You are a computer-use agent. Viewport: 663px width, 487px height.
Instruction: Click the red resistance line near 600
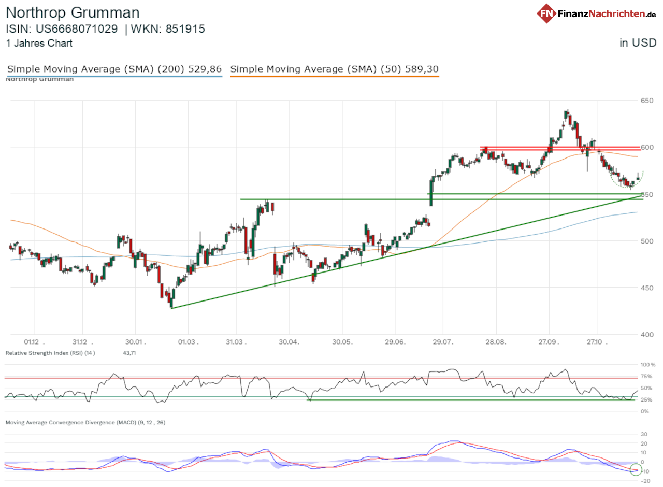coord(559,147)
